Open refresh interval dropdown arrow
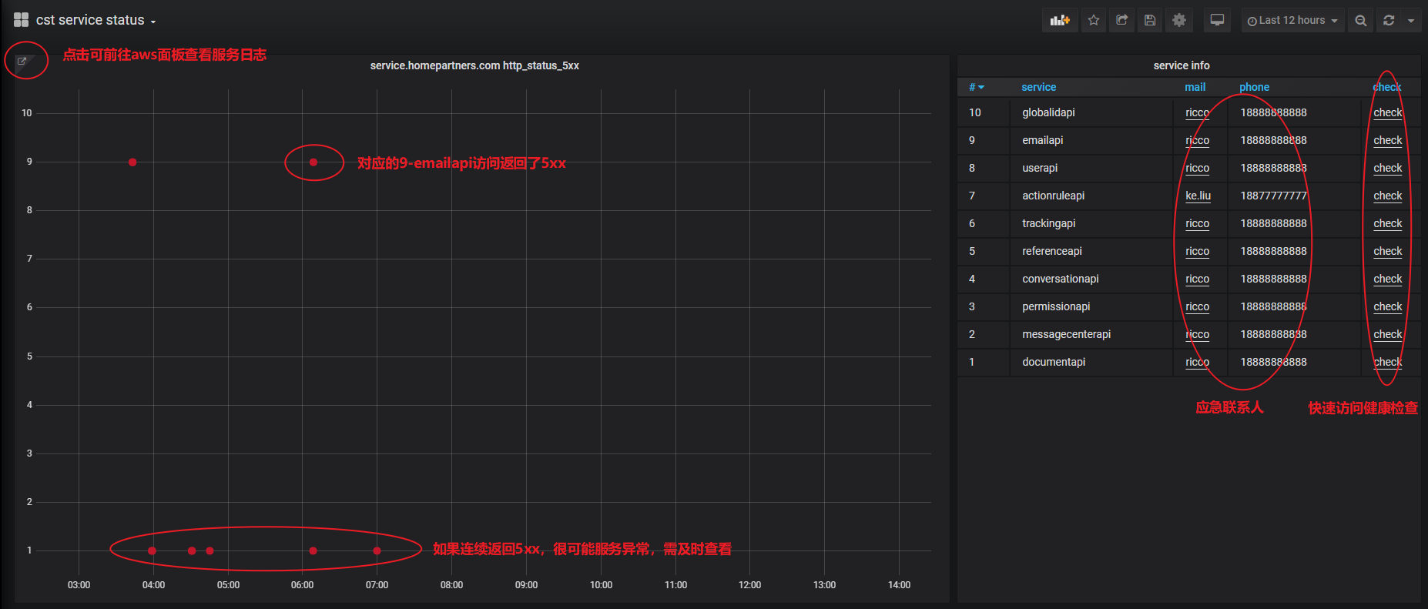Image resolution: width=1428 pixels, height=609 pixels. [1411, 21]
